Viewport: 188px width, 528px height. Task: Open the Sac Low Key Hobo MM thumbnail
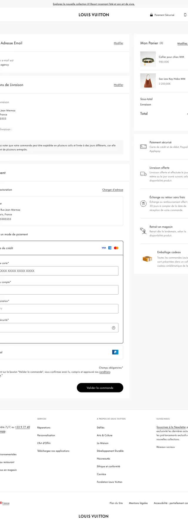tap(148, 81)
